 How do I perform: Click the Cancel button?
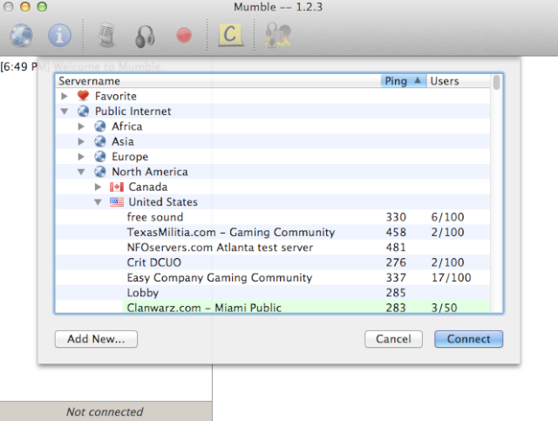click(x=393, y=339)
